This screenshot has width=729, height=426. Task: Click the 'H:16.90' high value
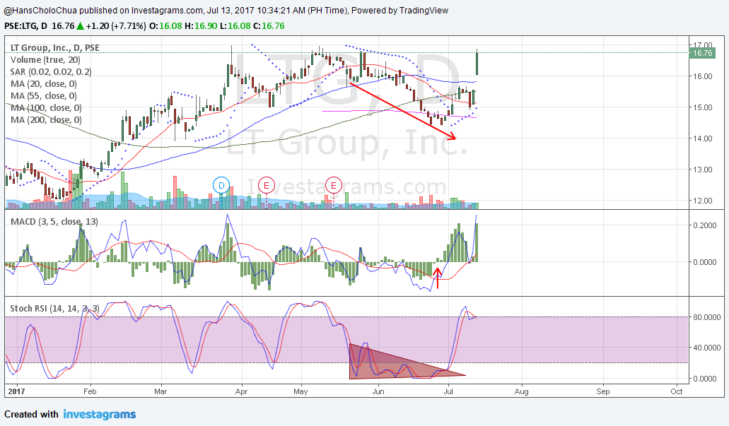click(201, 26)
